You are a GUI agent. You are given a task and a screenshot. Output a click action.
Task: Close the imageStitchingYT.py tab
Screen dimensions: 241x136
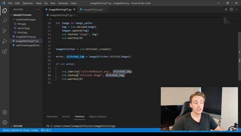click(74, 9)
